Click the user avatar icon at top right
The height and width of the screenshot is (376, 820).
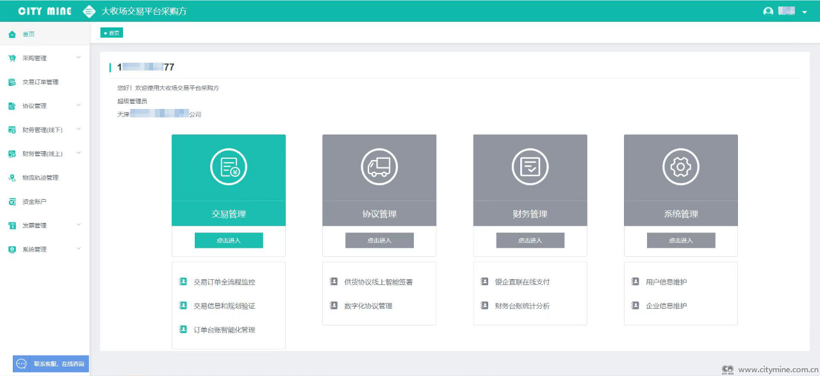(768, 12)
